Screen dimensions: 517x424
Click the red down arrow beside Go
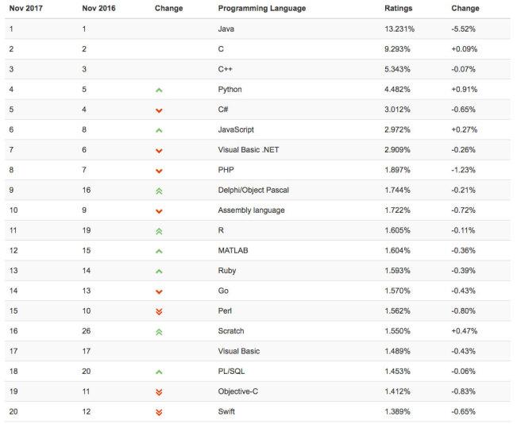(x=160, y=291)
